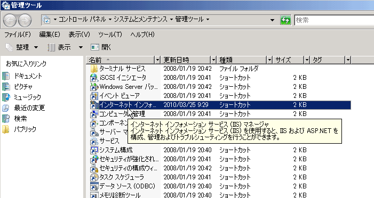Select the セキュリティが強化された shortcut icon
Viewport: 374px width, 198px height.
[94, 159]
